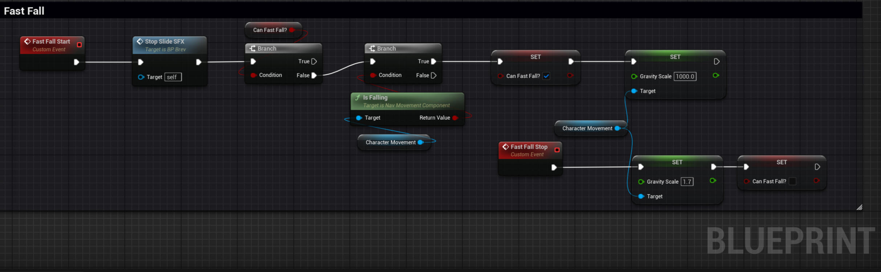Click the red delegate pin on Fast Fall Stop
Image resolution: width=881 pixels, height=272 pixels.
[557, 150]
